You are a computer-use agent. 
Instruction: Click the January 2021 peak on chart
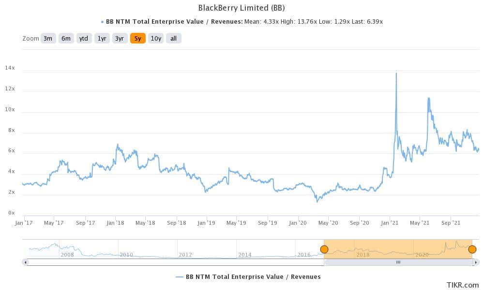tap(396, 73)
